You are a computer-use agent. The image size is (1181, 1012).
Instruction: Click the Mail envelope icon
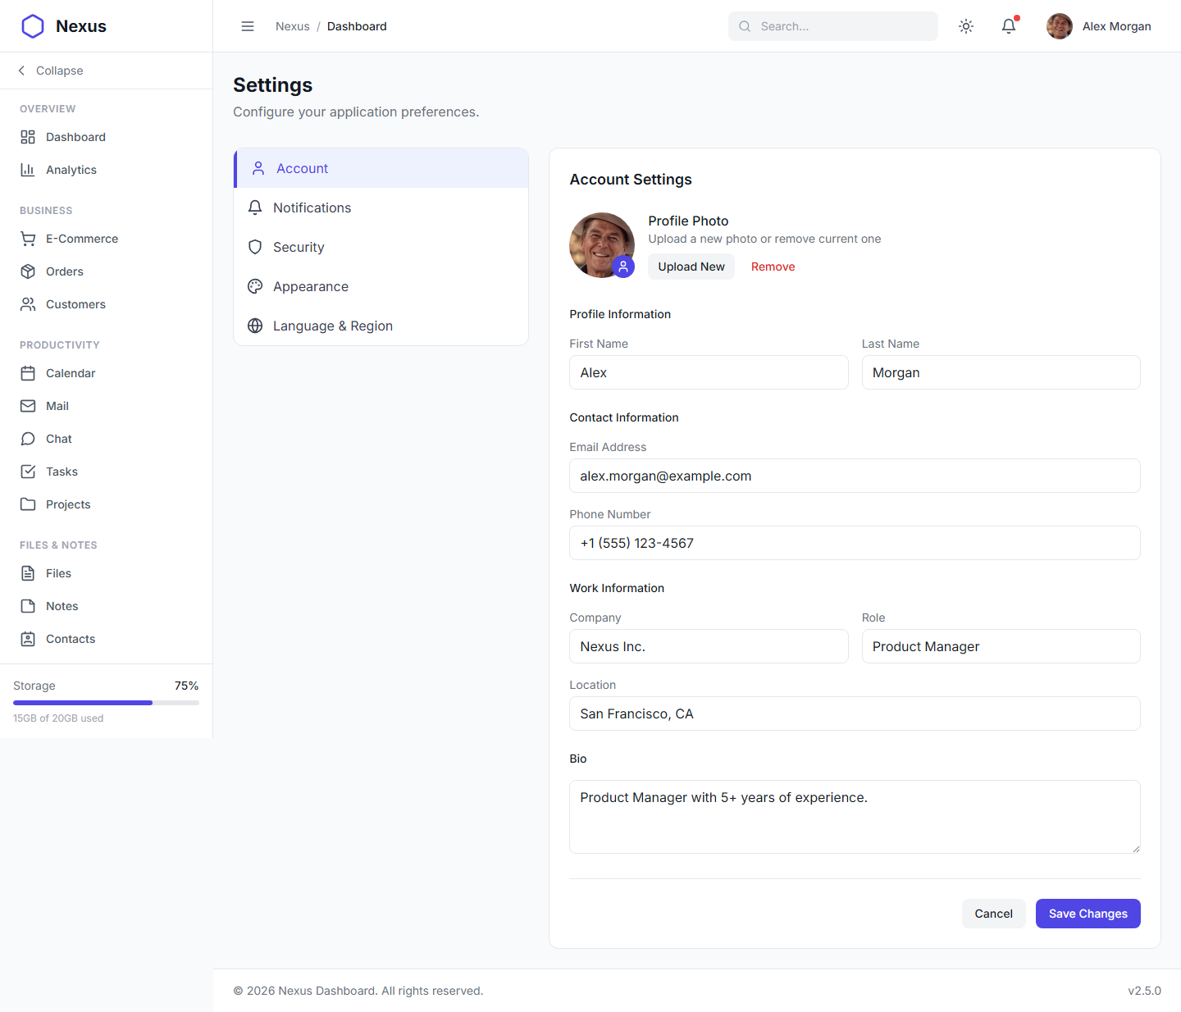tap(28, 406)
